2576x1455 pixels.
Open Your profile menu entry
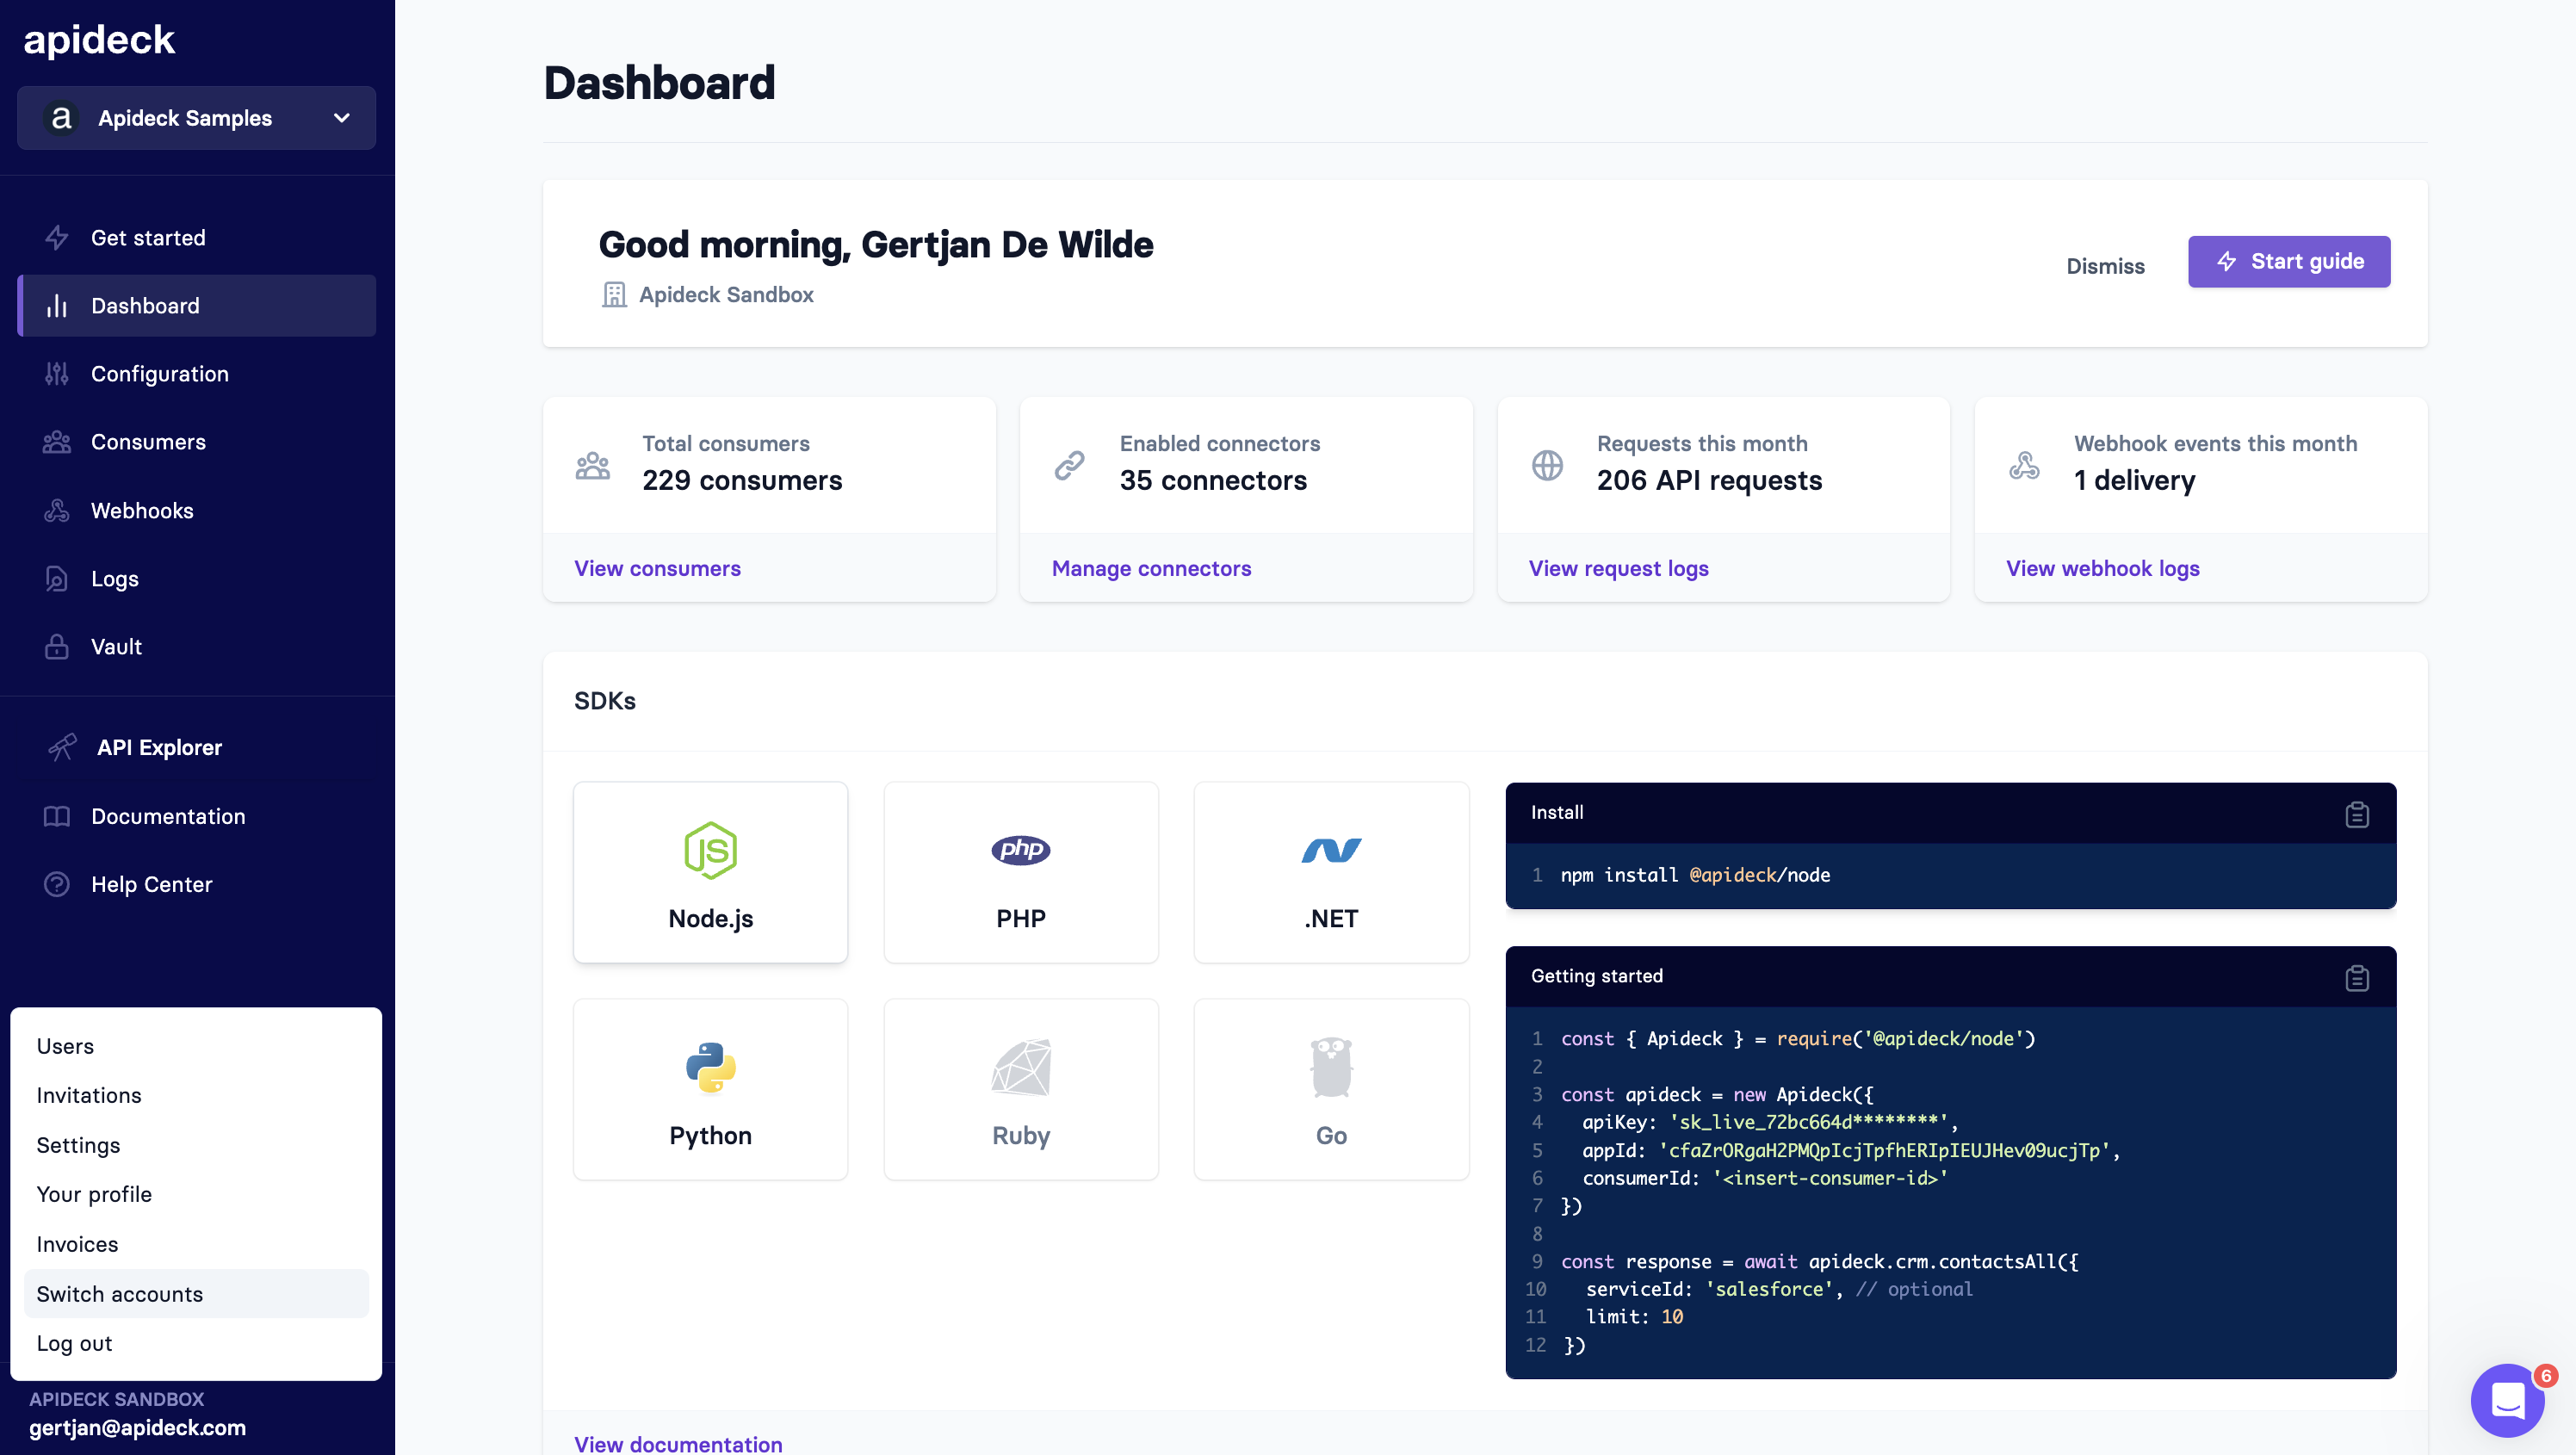coord(196,1194)
